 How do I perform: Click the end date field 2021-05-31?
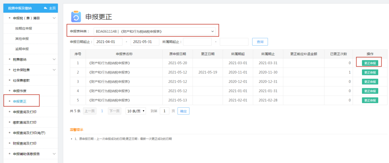(145, 42)
